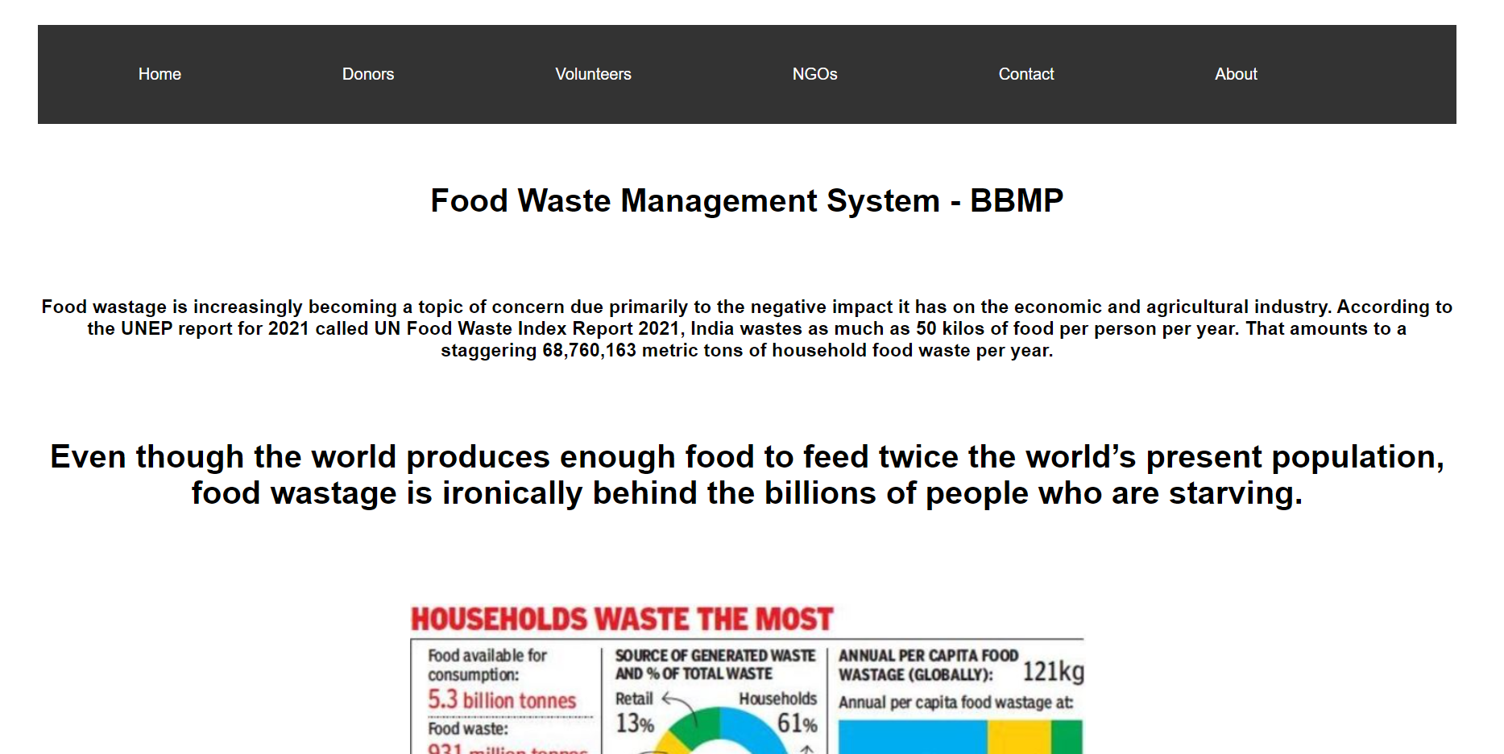Open the Volunteers menu item

coord(593,74)
